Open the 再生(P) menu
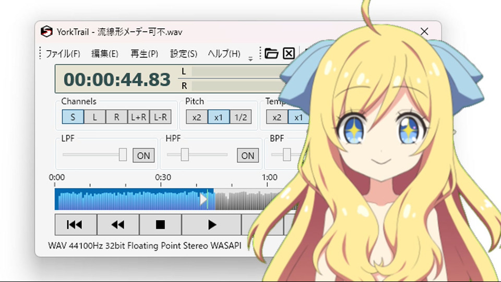501x282 pixels. tap(144, 53)
